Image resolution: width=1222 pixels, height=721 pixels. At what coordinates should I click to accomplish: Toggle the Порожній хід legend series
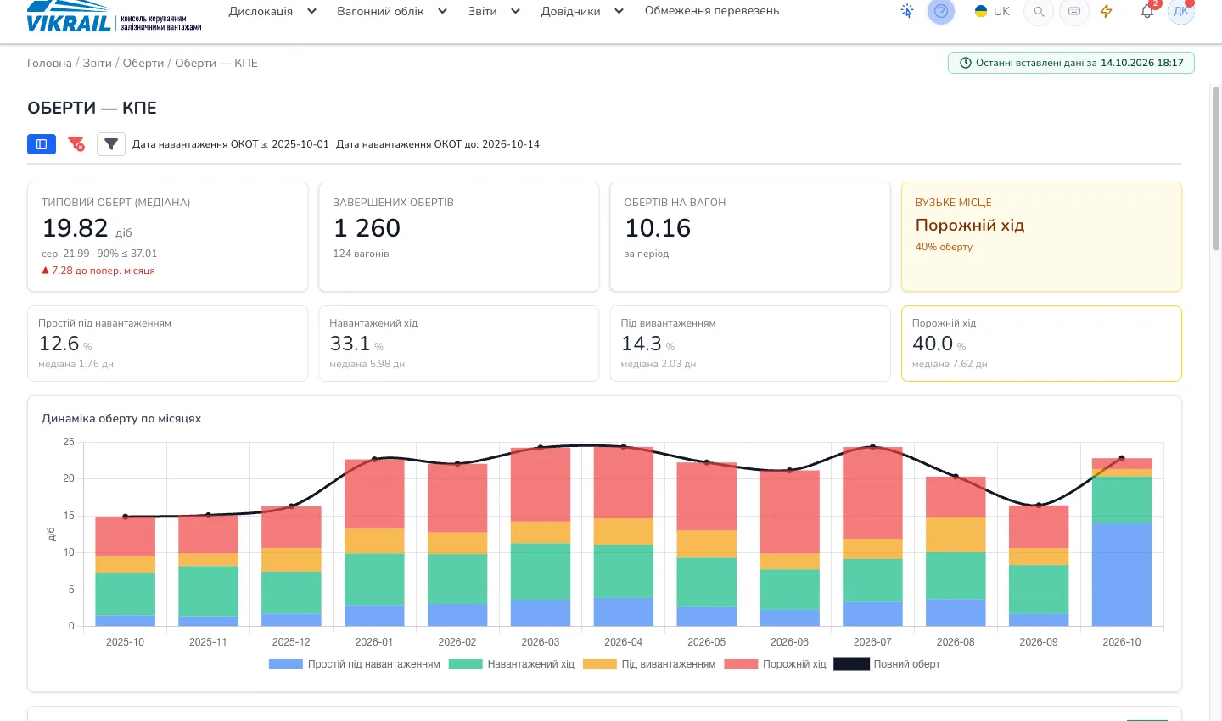(775, 664)
